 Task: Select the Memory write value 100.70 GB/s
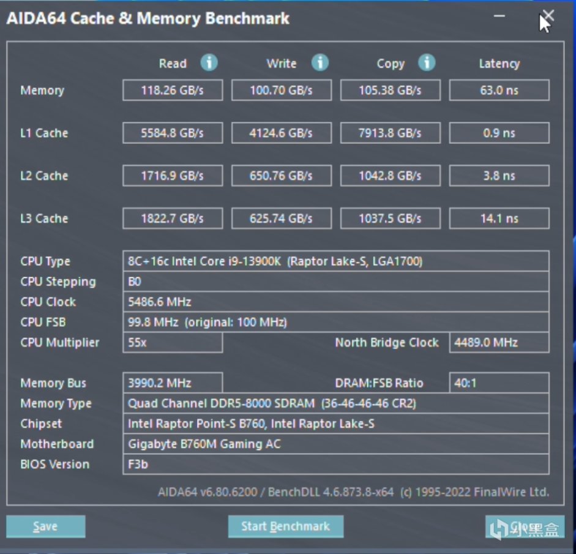click(282, 90)
